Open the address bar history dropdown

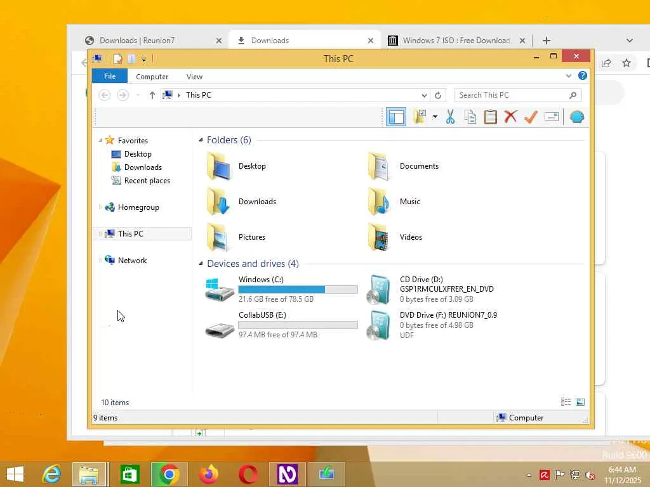click(x=424, y=95)
